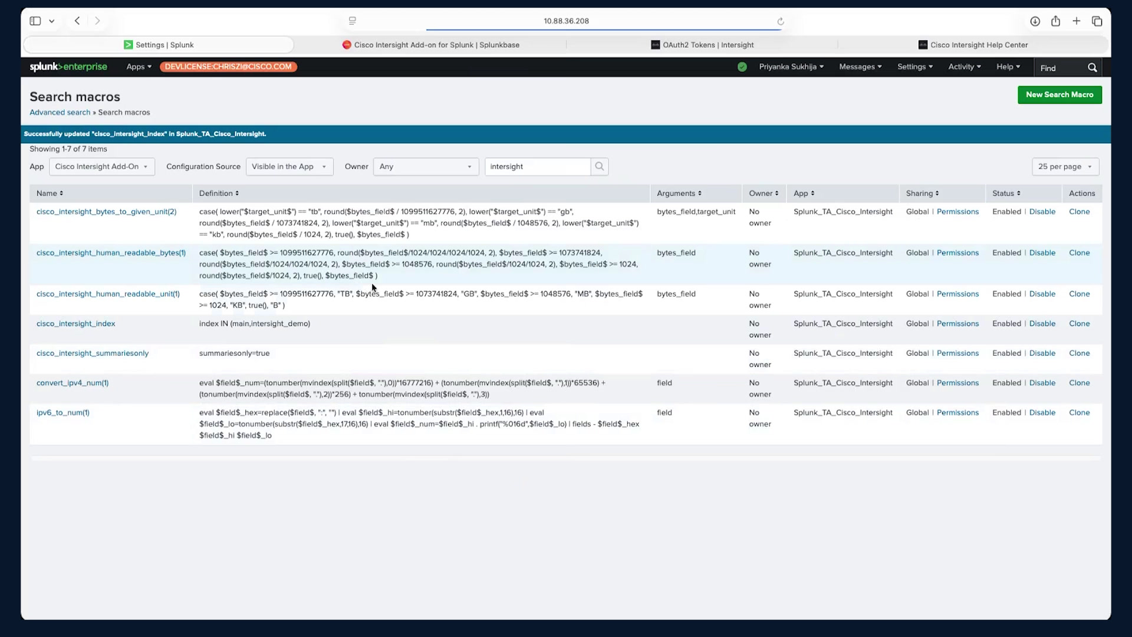Show the tab overview icon

pos(1097,21)
